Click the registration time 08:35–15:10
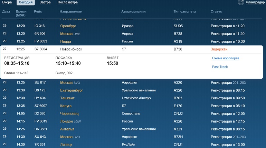The image size is (266, 148). coord(17,63)
